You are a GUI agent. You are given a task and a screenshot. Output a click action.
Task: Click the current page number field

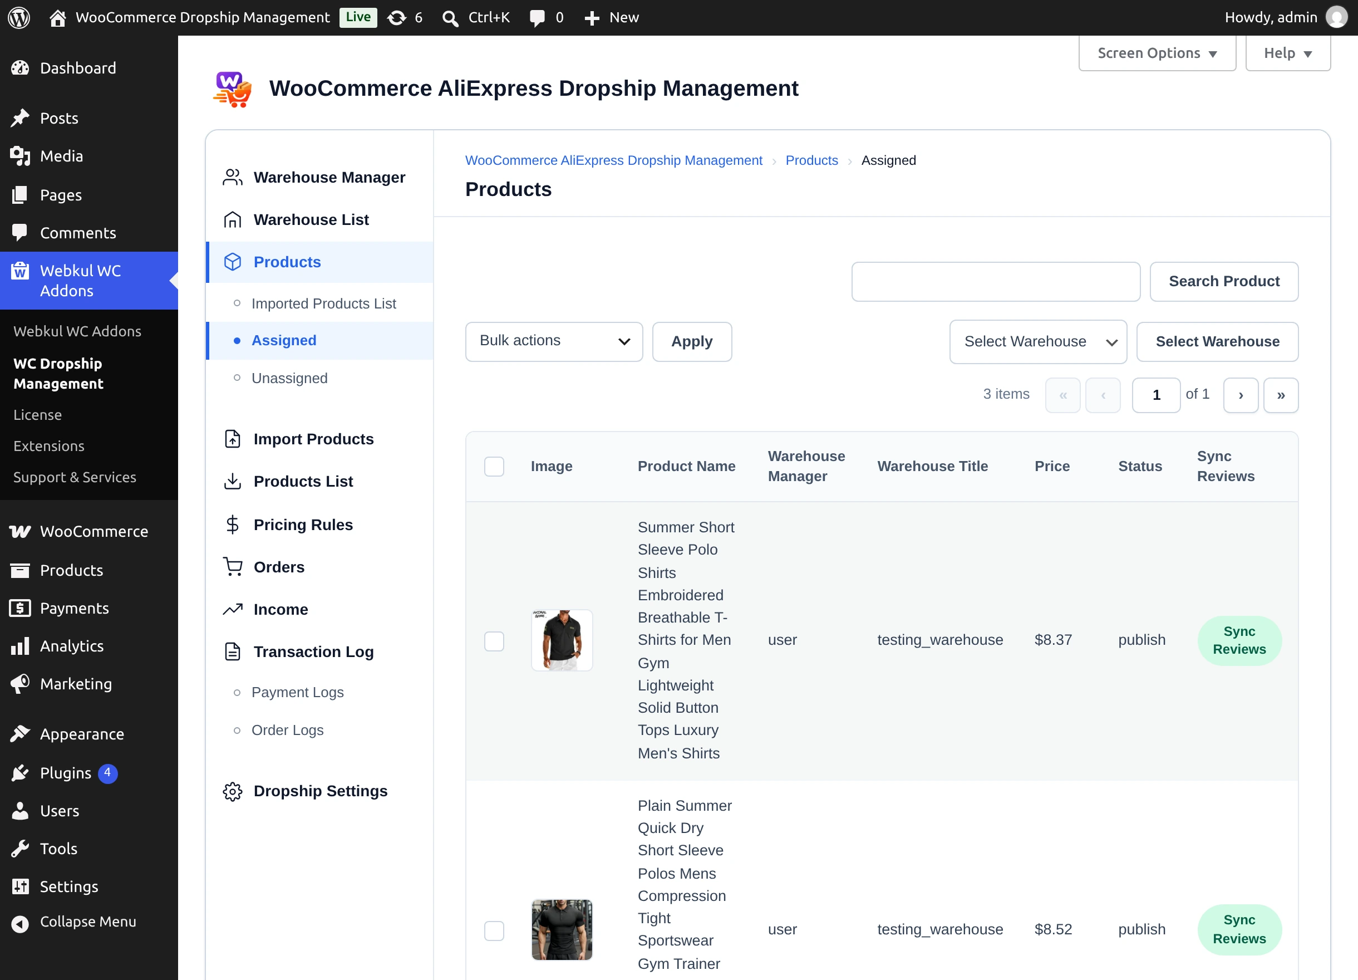coord(1156,395)
